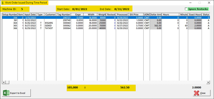Click the Item column header

[21, 15]
